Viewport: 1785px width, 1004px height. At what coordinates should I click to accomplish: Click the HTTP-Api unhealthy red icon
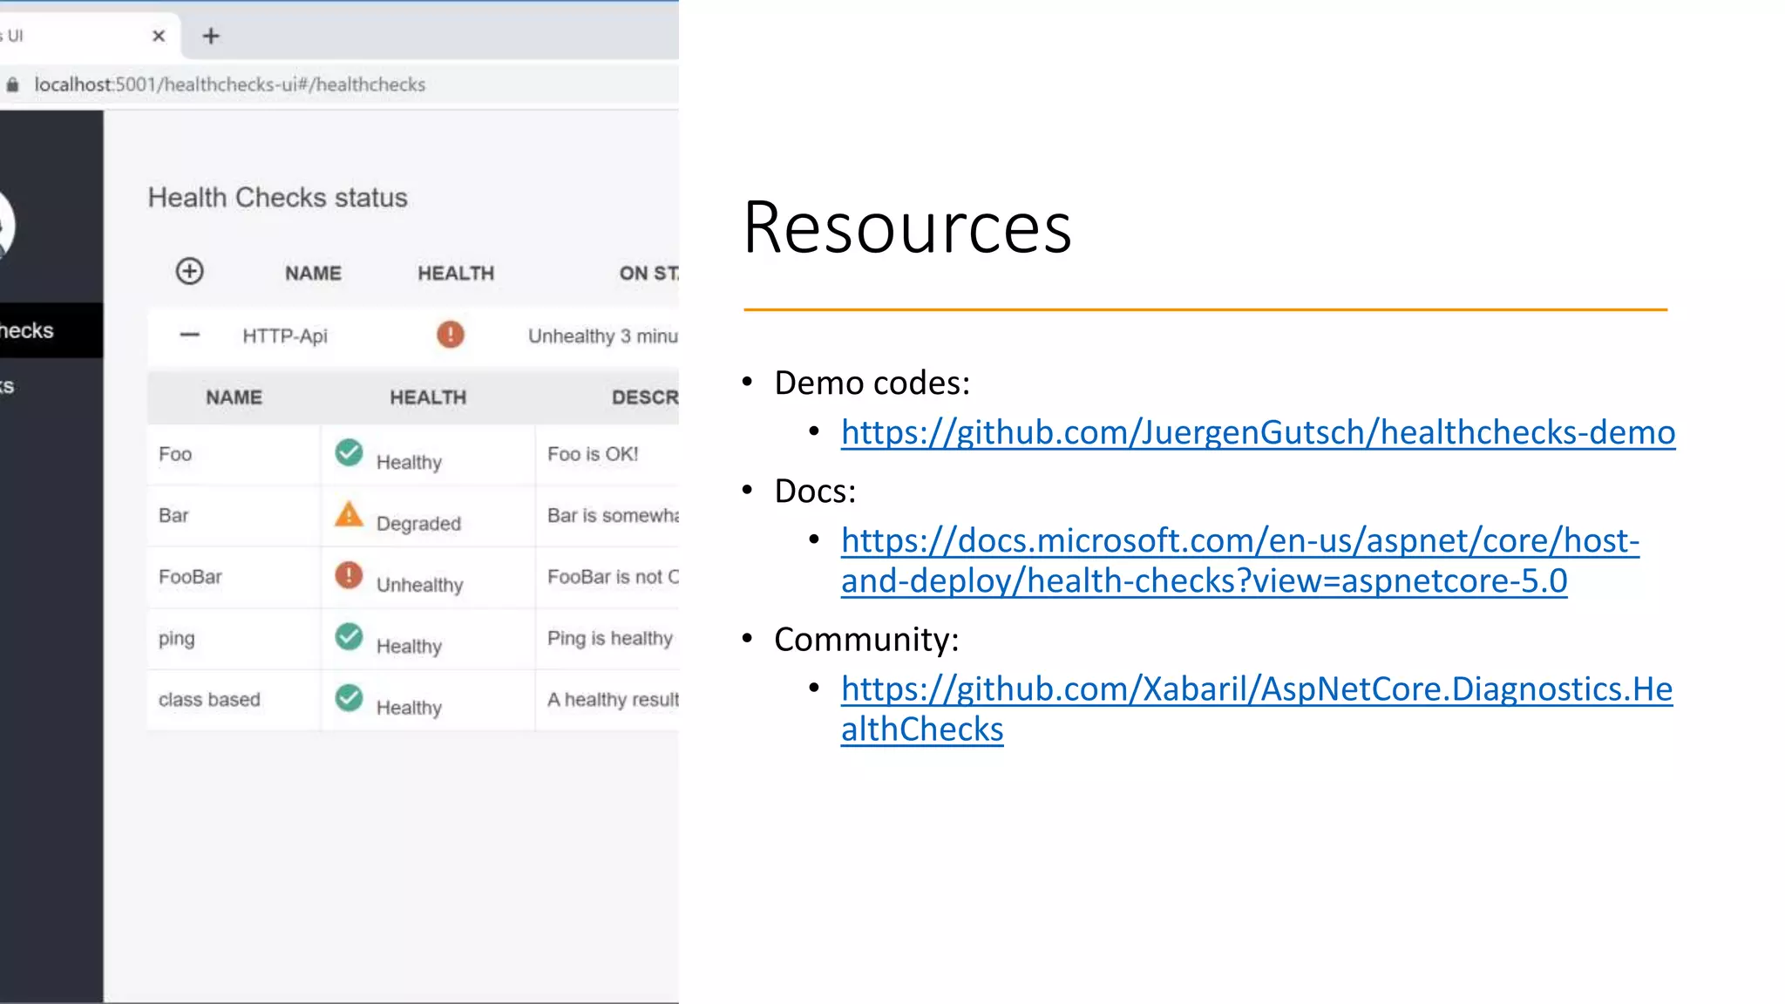(451, 335)
